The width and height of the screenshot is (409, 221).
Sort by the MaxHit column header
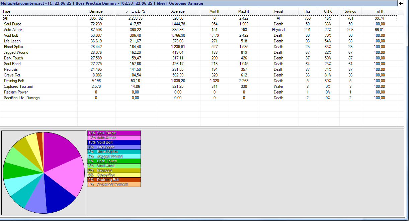coord(244,11)
